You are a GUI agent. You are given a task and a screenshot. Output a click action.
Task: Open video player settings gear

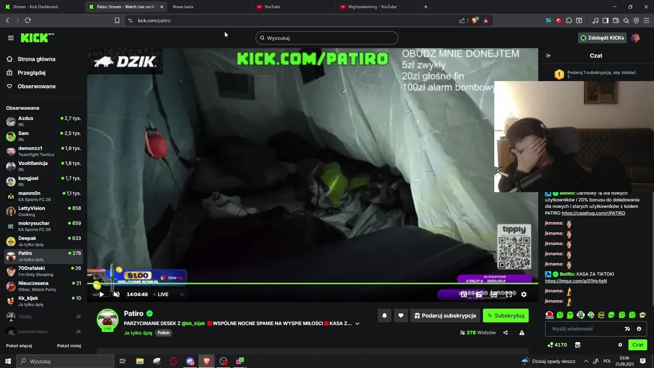tap(524, 294)
